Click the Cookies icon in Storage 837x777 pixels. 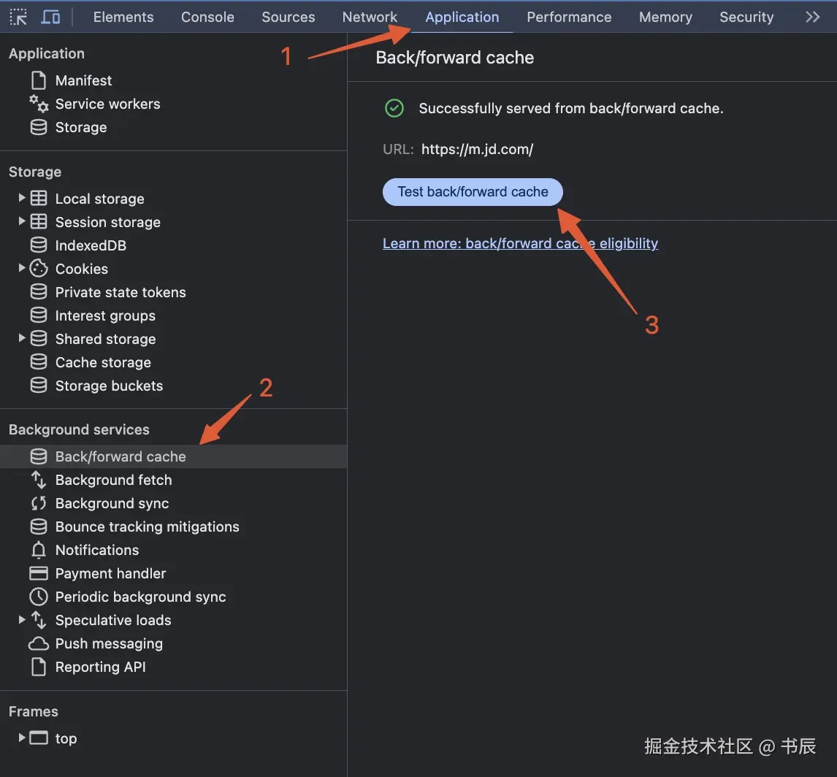point(39,269)
